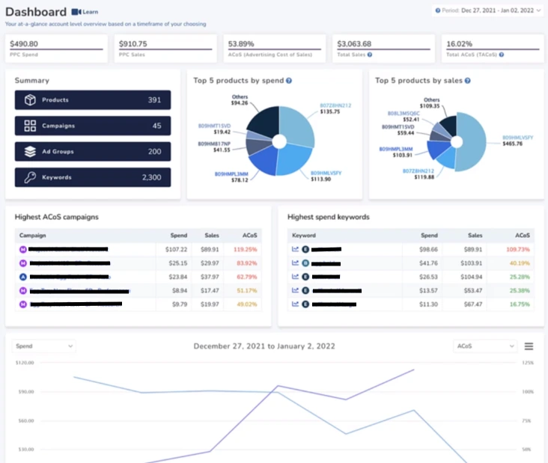Click the trend chart icon for $98.66 keyword

(295, 249)
